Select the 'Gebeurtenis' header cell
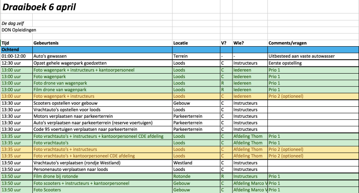 [102, 43]
